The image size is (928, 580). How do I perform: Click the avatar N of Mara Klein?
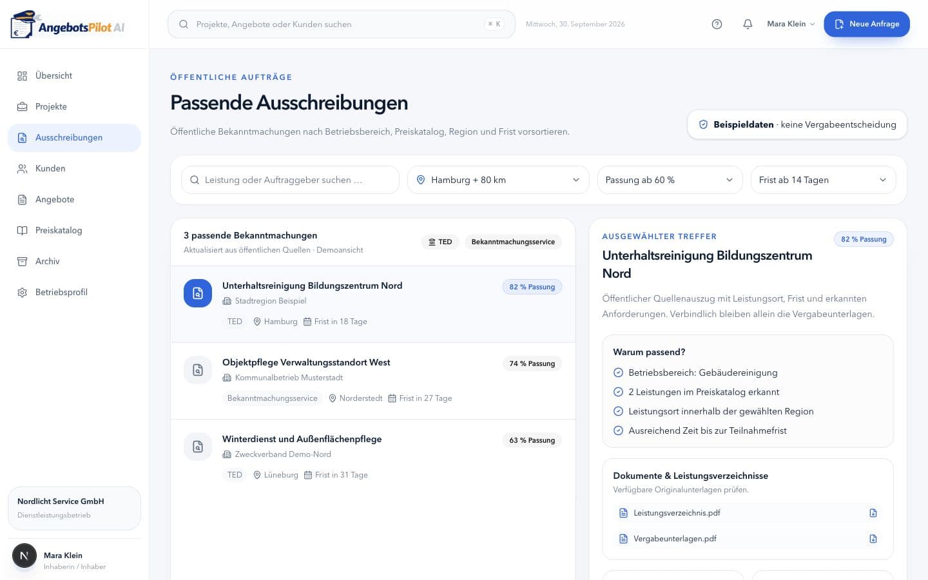pos(24,556)
